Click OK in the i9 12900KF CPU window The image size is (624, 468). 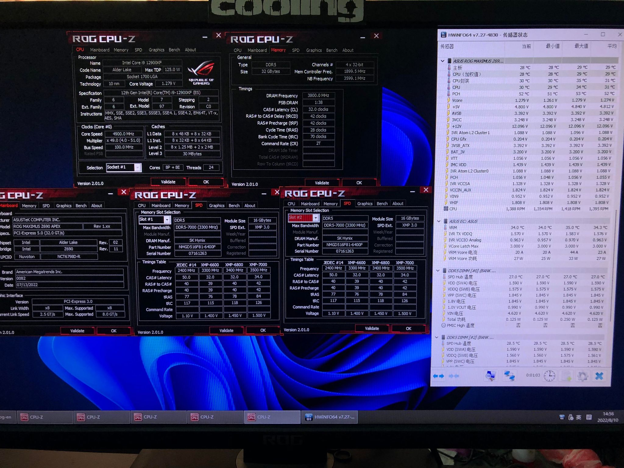[x=206, y=182]
